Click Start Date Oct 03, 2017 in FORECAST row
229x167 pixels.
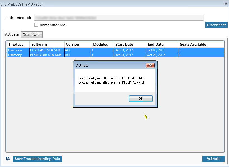click(130, 50)
